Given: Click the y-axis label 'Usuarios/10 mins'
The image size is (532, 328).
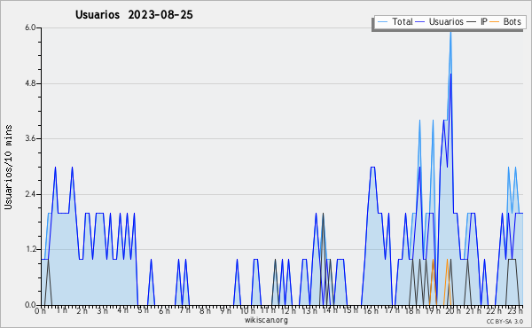Looking at the screenshot, I should (x=8, y=168).
